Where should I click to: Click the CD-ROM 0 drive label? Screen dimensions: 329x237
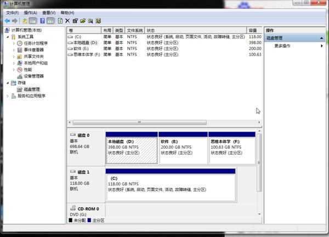tap(88, 209)
